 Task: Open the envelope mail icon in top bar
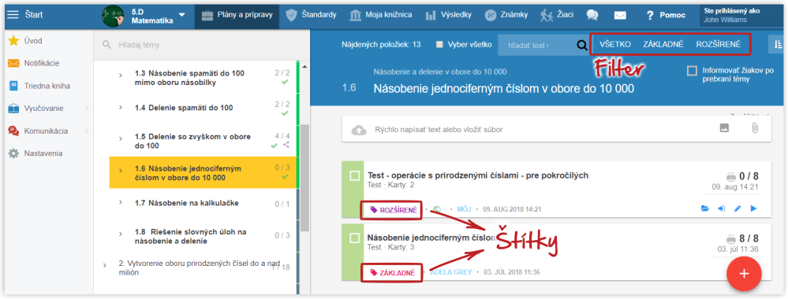click(x=620, y=15)
